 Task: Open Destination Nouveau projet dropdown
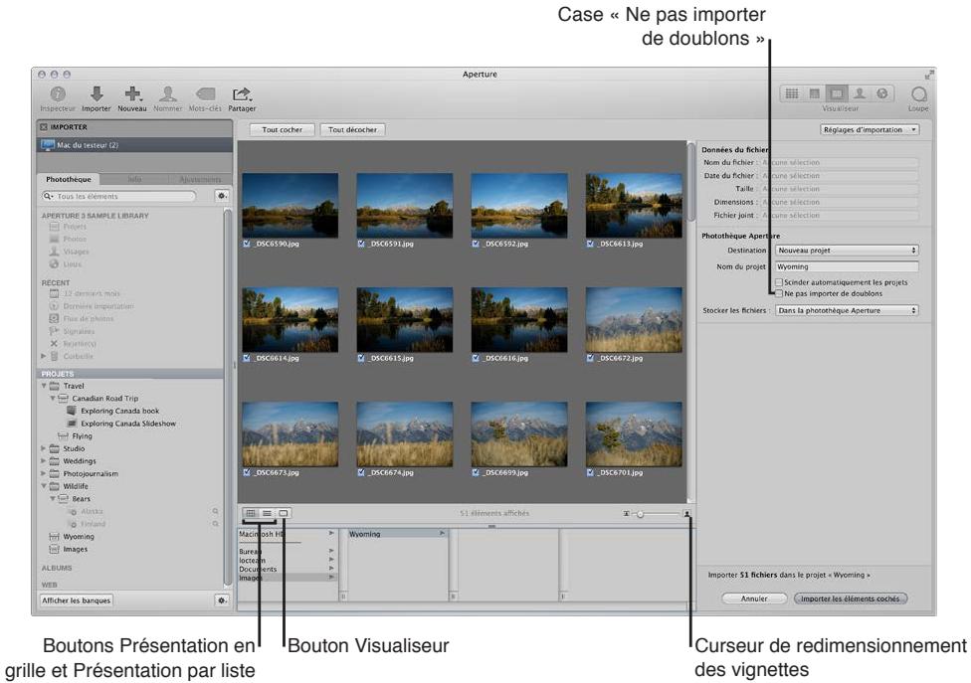(x=847, y=251)
